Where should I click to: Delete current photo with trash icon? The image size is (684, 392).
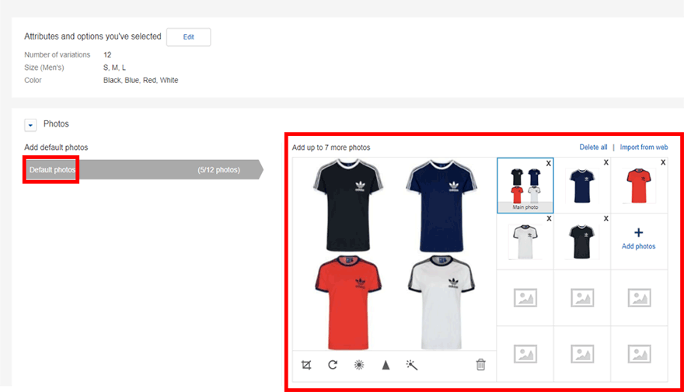click(480, 365)
